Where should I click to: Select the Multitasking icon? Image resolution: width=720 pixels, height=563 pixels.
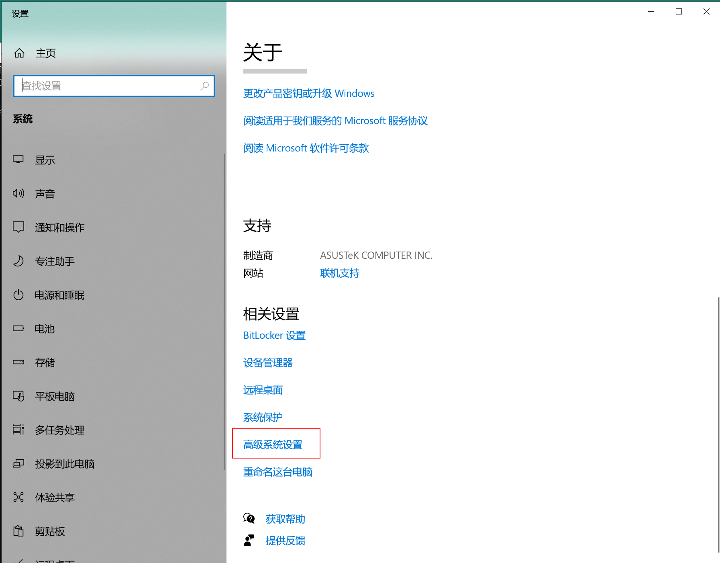click(18, 430)
